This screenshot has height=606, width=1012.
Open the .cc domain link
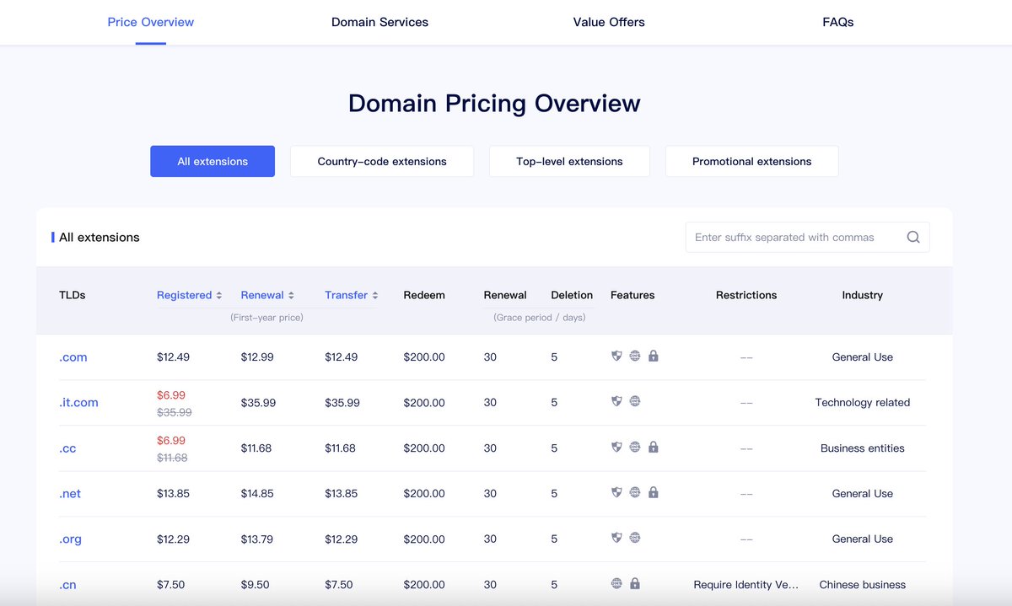pyautogui.click(x=67, y=448)
